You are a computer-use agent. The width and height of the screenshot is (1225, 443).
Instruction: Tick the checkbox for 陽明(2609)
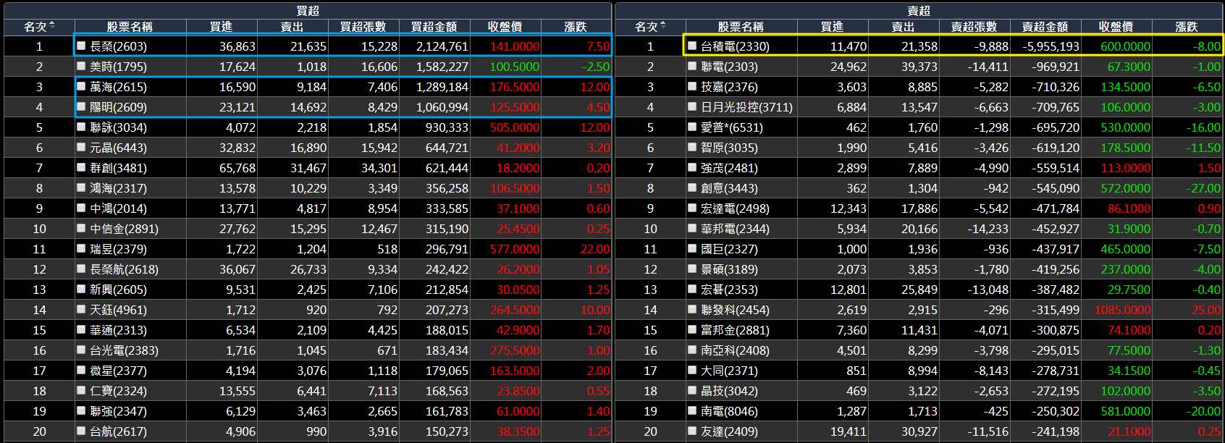pos(82,106)
